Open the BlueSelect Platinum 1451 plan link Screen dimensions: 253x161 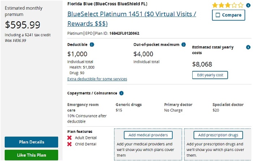pos(132,14)
